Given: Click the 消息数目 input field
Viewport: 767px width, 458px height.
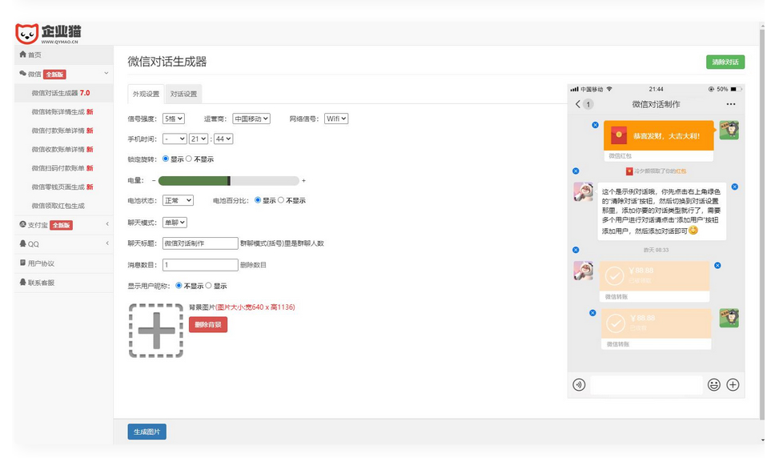Looking at the screenshot, I should [x=200, y=265].
